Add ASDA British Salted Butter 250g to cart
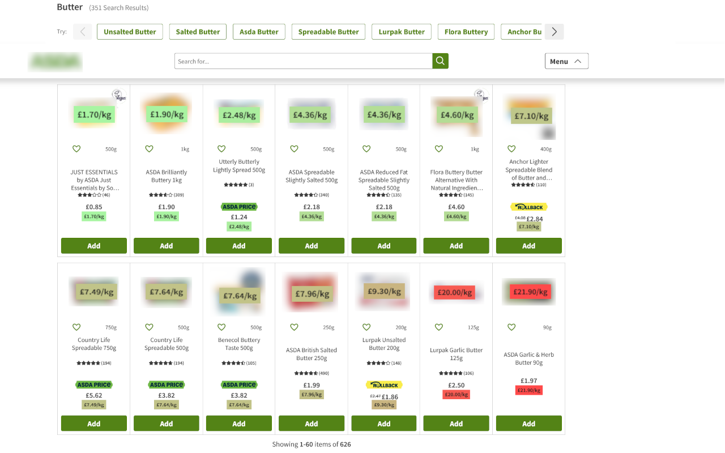Image resolution: width=725 pixels, height=453 pixels. (311, 423)
